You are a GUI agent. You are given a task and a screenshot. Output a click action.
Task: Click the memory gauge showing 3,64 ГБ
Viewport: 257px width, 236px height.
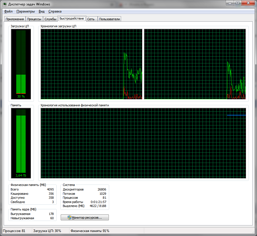coord(21,143)
